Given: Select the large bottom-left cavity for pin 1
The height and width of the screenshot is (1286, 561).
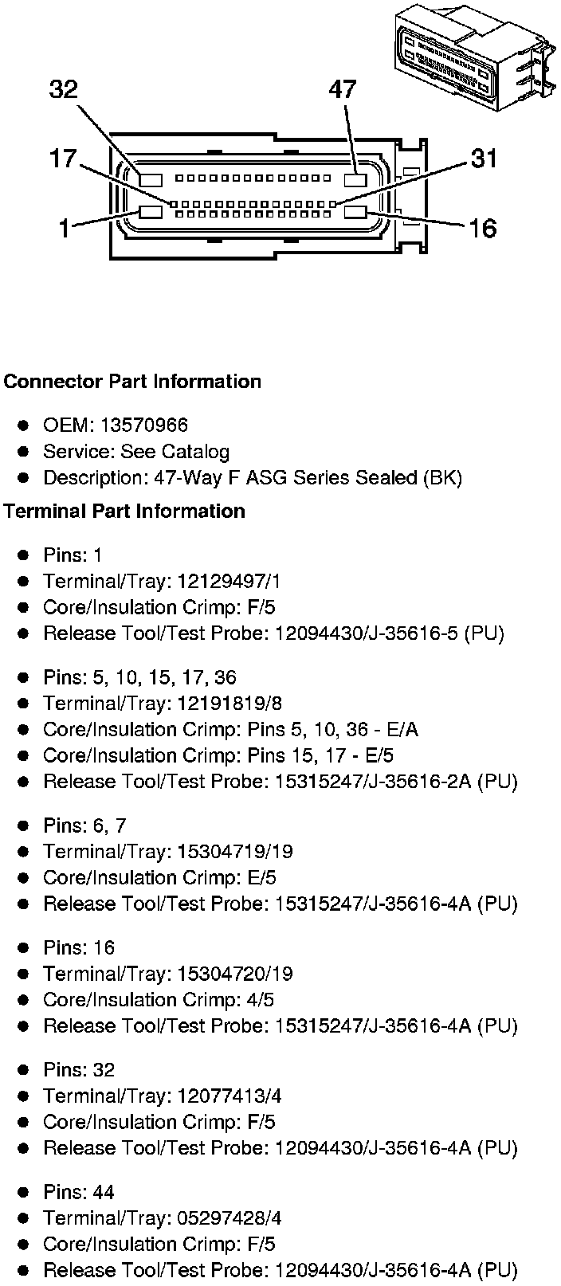Looking at the screenshot, I should [x=151, y=212].
